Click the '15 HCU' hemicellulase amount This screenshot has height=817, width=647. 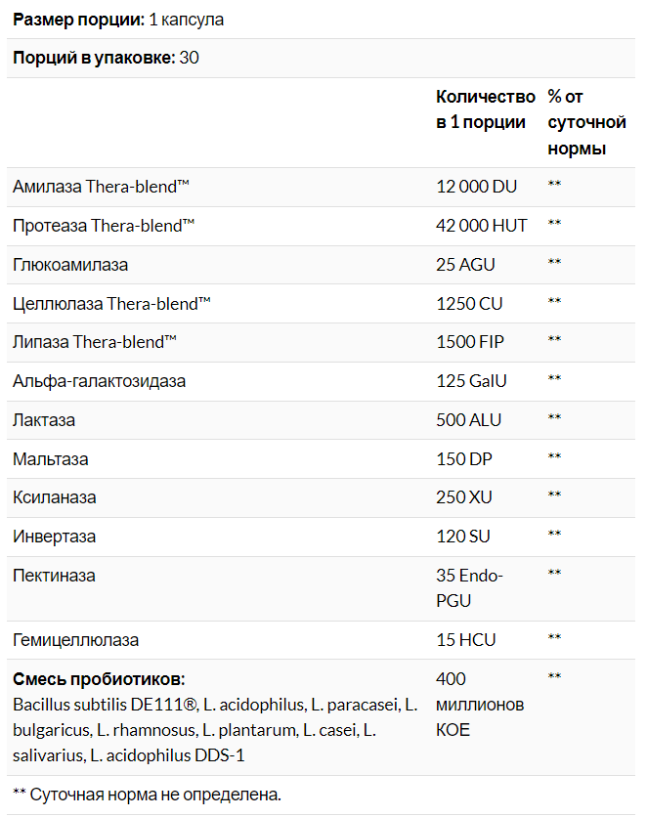click(x=465, y=640)
